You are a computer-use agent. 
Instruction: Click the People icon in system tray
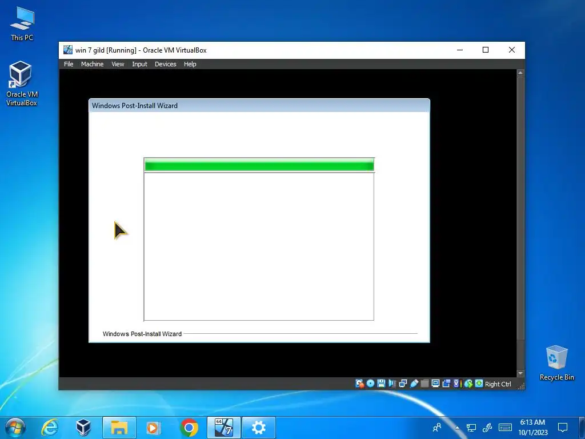(x=437, y=428)
